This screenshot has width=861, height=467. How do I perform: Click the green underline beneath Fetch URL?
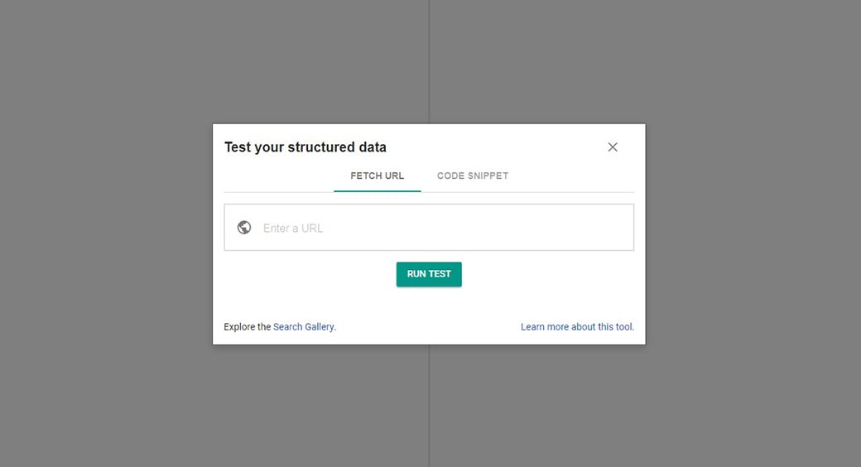click(x=378, y=191)
